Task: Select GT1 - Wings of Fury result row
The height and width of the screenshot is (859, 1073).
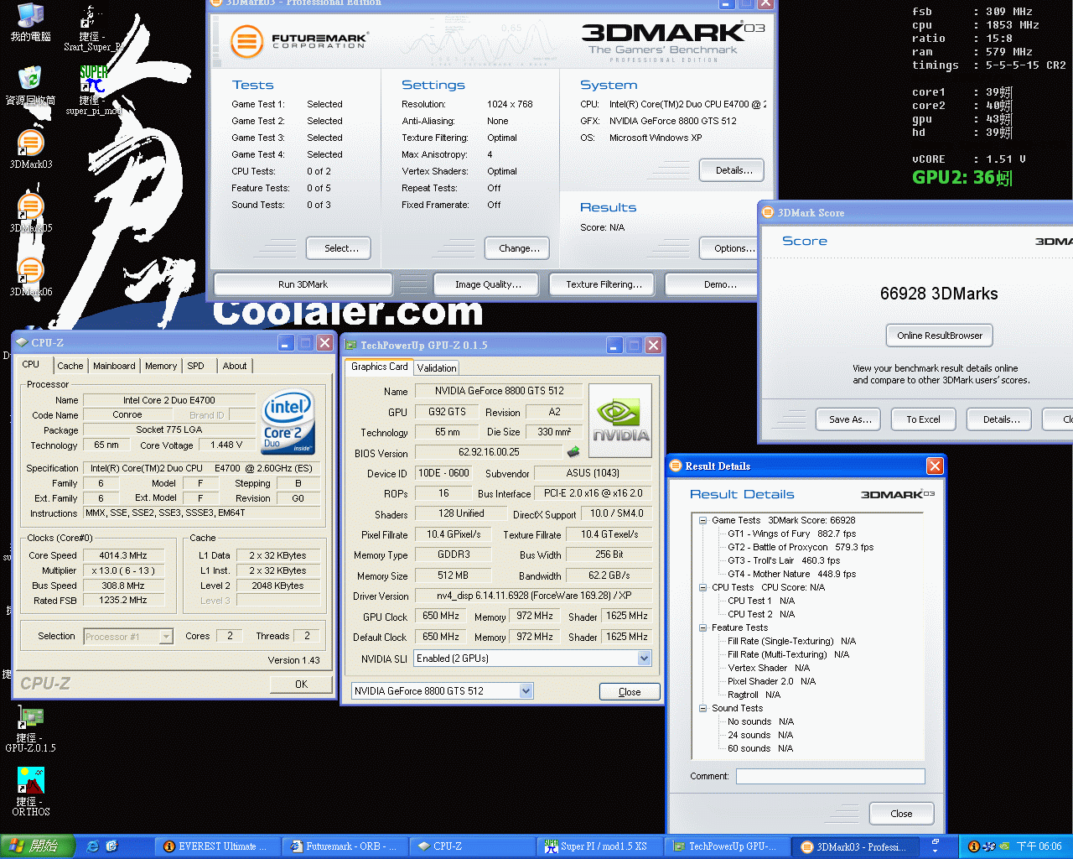Action: [791, 534]
